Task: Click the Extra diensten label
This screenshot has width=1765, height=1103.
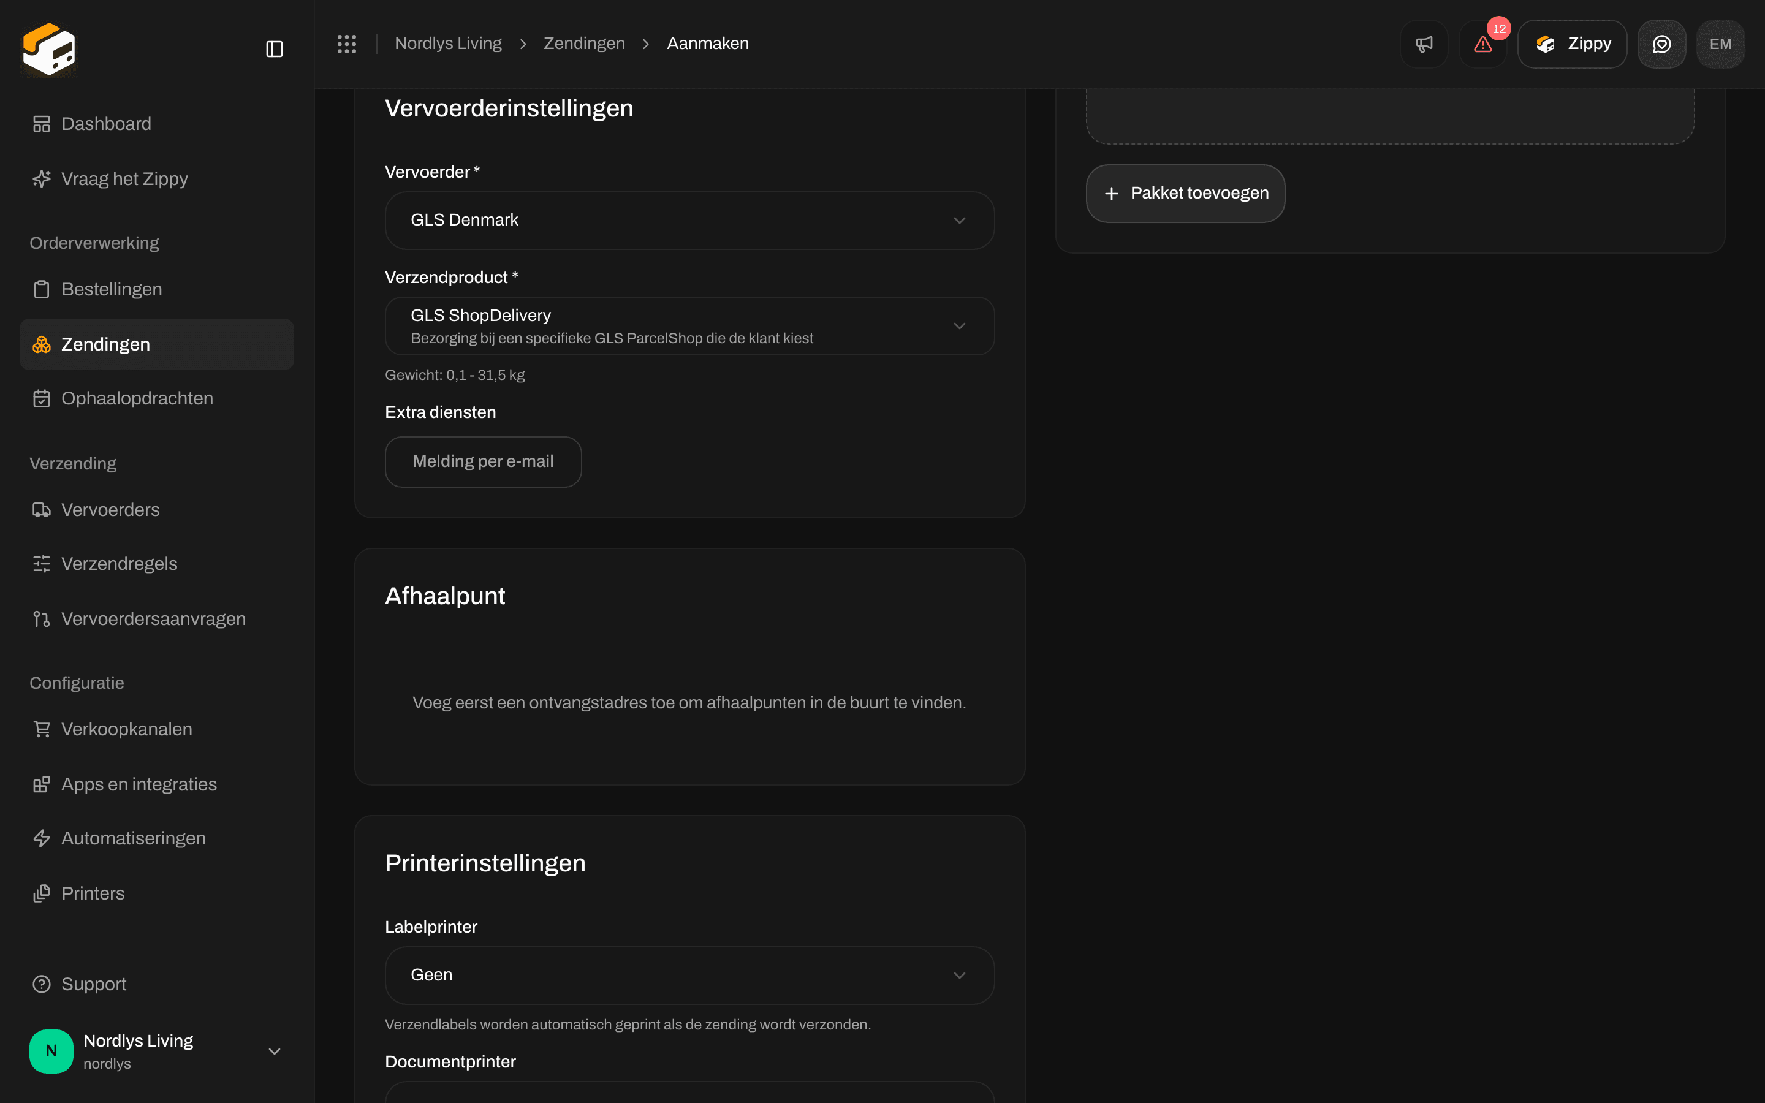Action: (440, 412)
